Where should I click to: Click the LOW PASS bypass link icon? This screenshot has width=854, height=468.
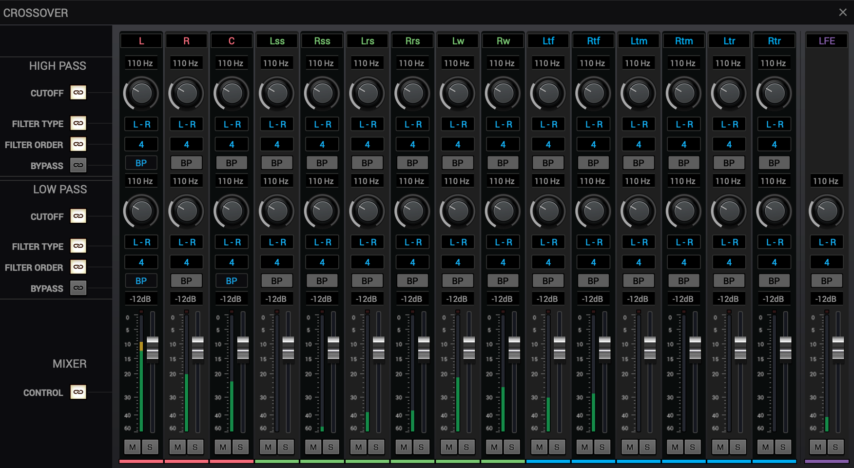(78, 288)
